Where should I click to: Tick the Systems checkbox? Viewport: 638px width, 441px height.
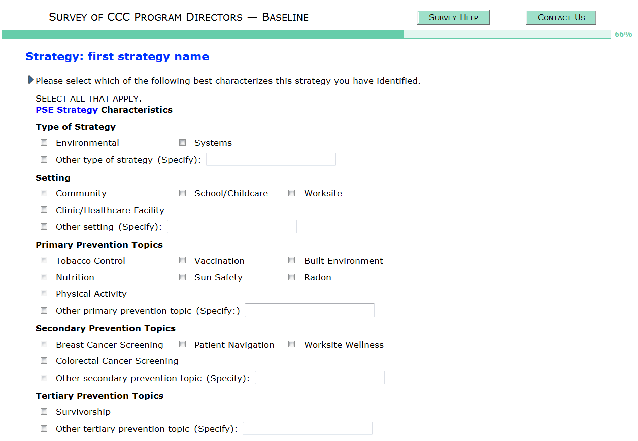(x=183, y=143)
